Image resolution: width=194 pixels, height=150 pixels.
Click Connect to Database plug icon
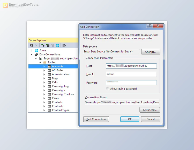point(43,45)
